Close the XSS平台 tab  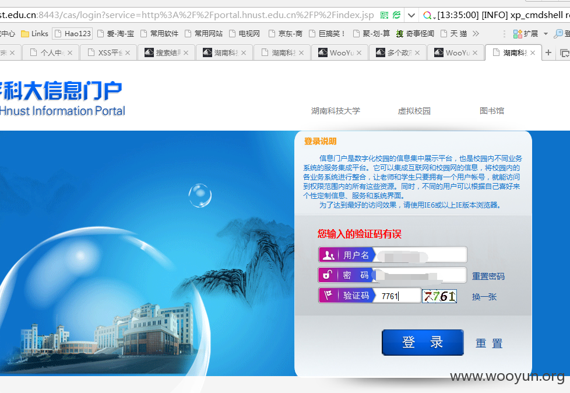[x=128, y=53]
